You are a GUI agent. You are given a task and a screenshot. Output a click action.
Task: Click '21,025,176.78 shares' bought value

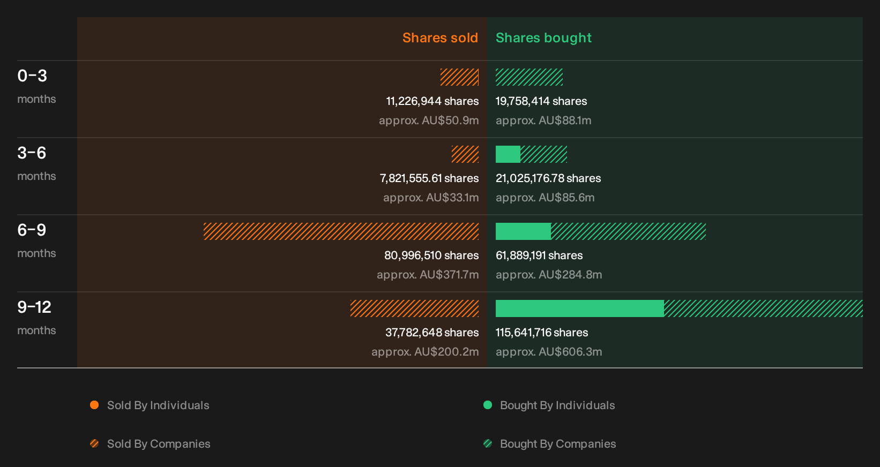coord(548,178)
